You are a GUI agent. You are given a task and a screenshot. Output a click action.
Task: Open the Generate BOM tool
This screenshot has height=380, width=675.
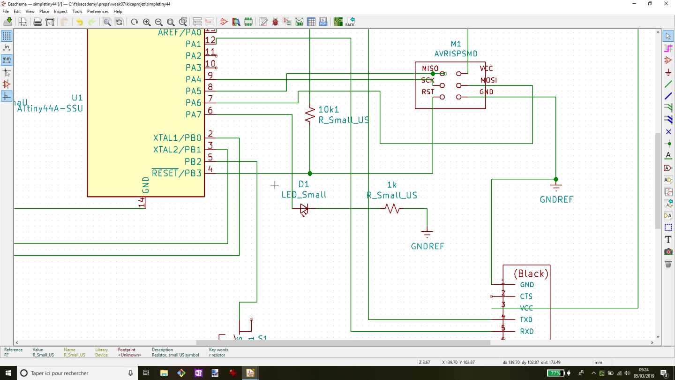tap(323, 22)
